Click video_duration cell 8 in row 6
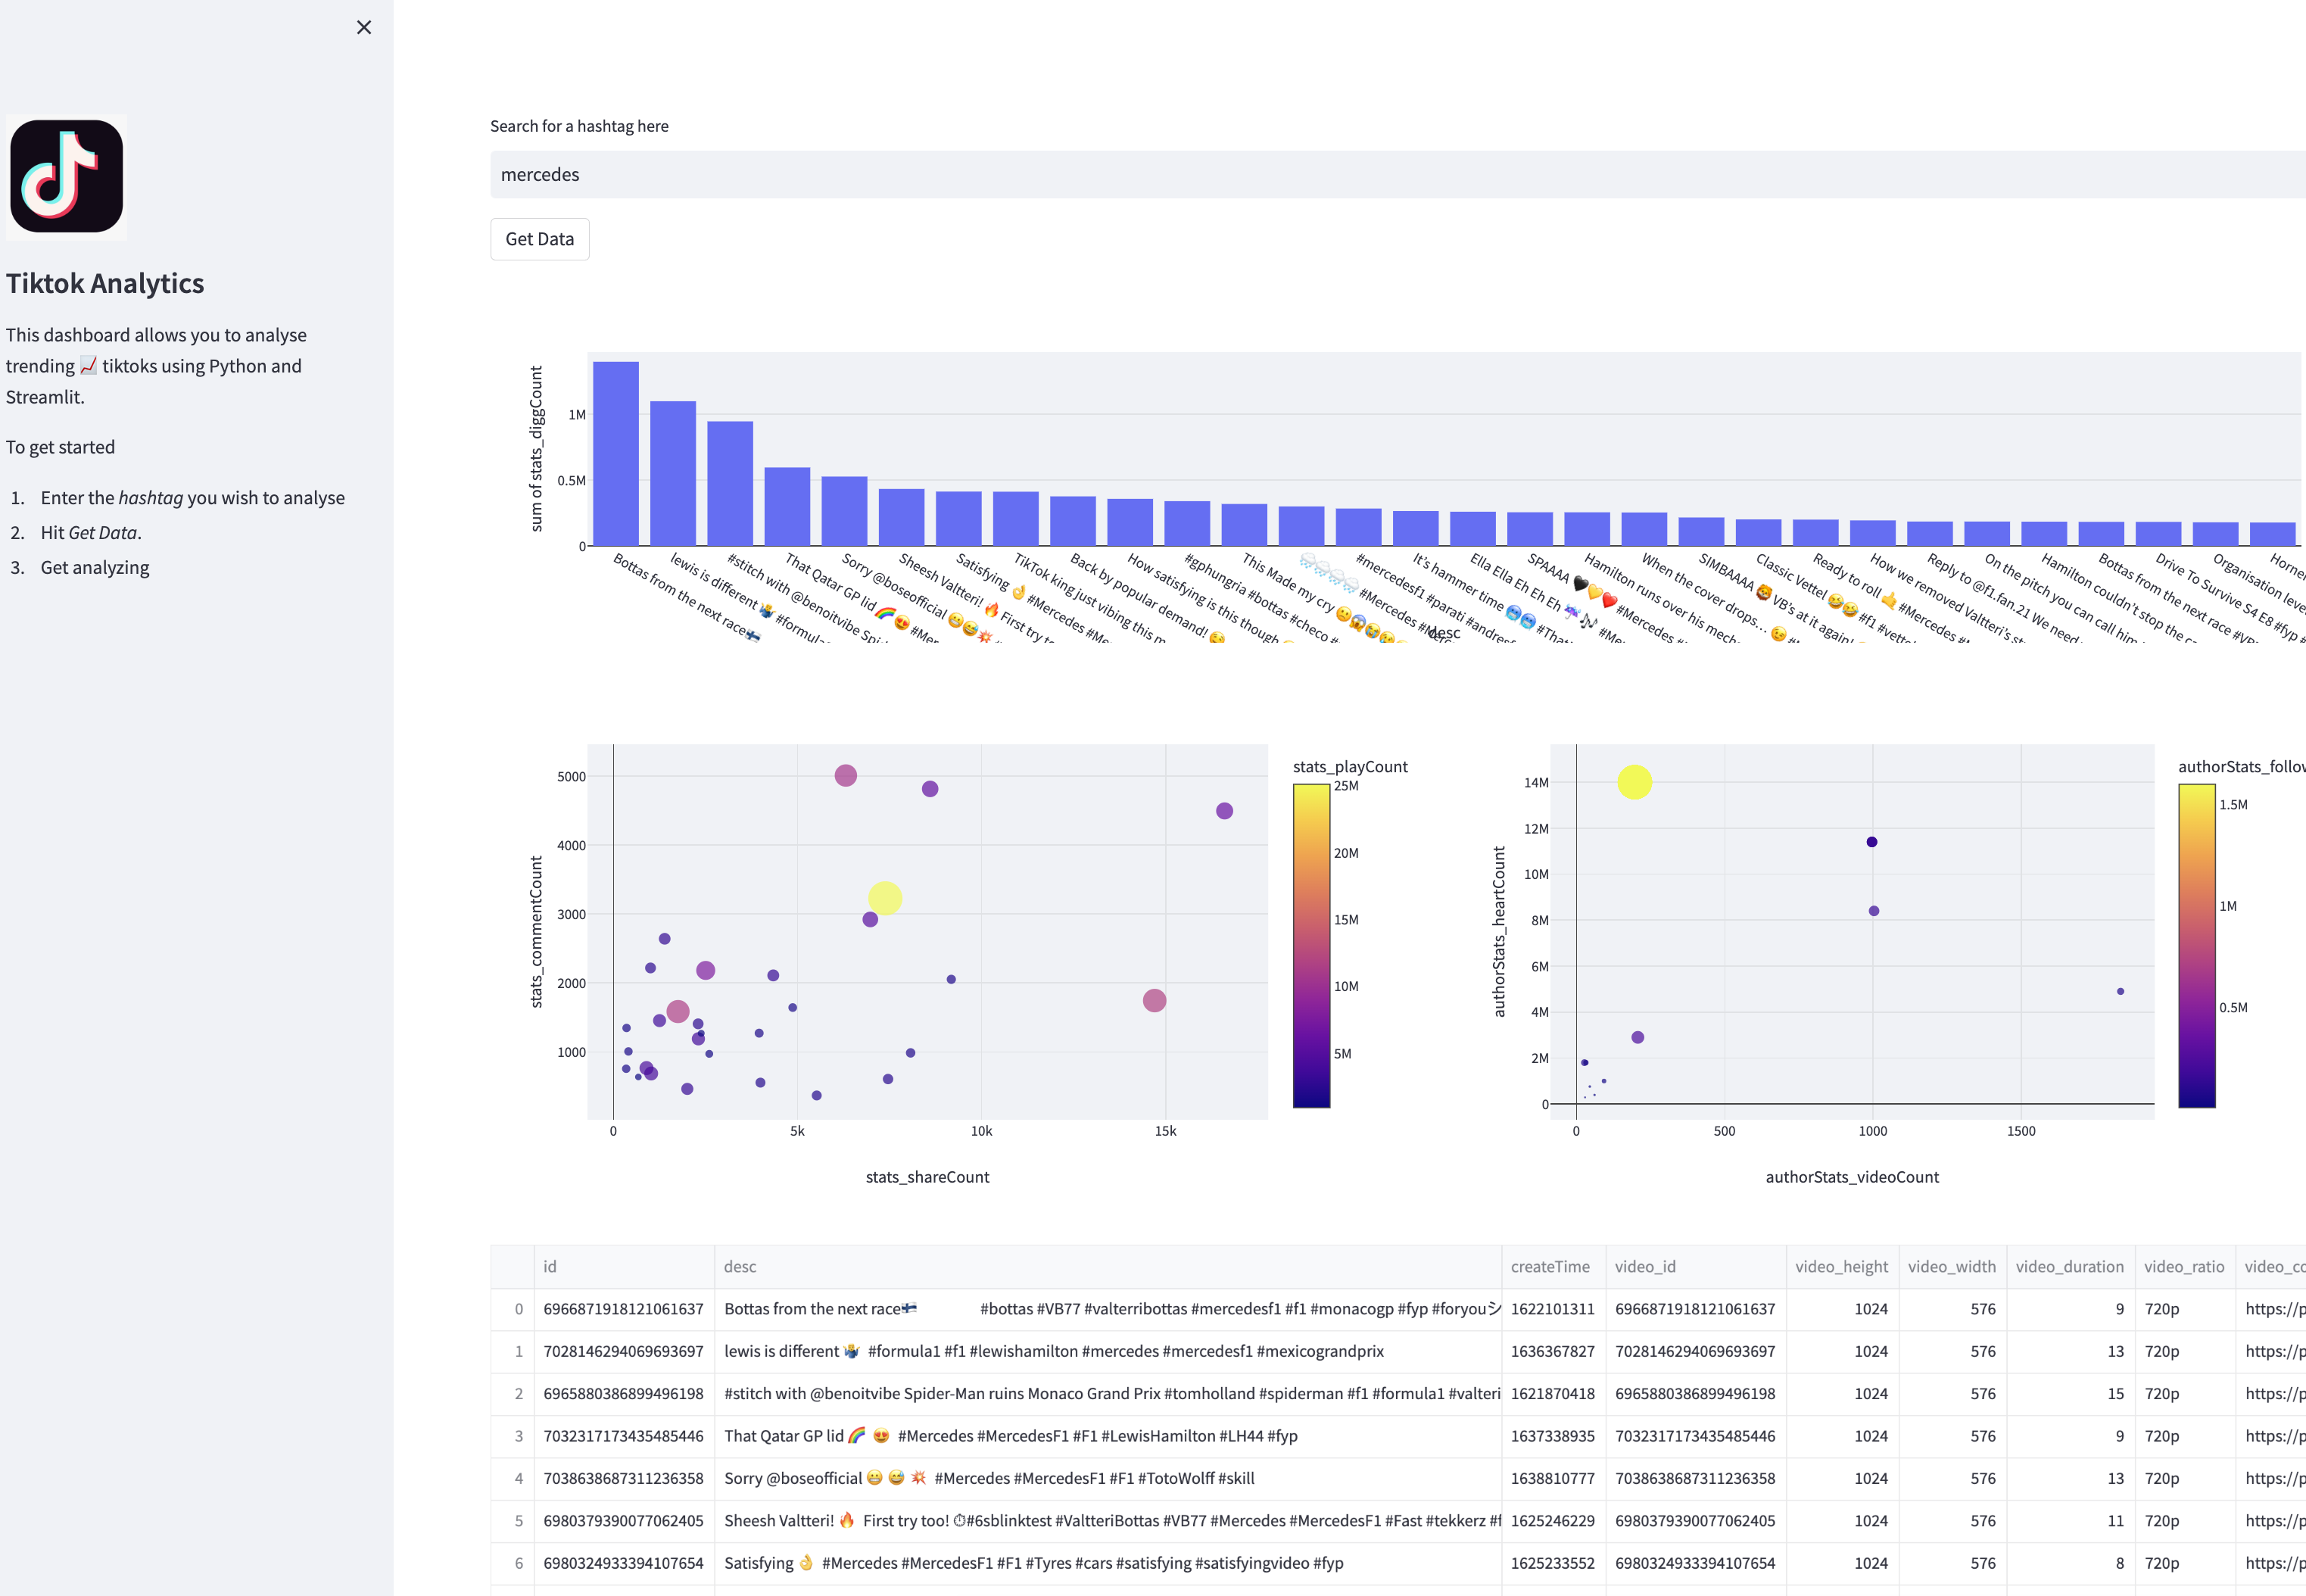This screenshot has height=1596, width=2306. tap(2070, 1563)
